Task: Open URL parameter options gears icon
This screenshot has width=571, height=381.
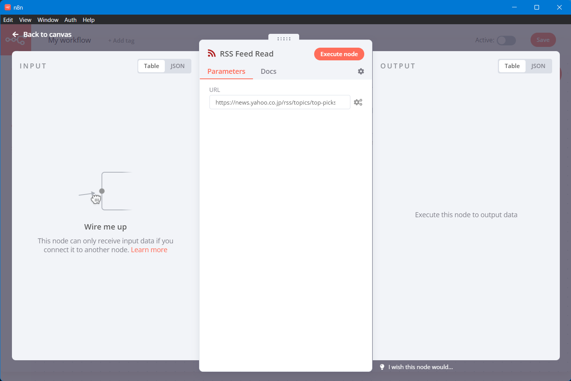Action: [358, 102]
